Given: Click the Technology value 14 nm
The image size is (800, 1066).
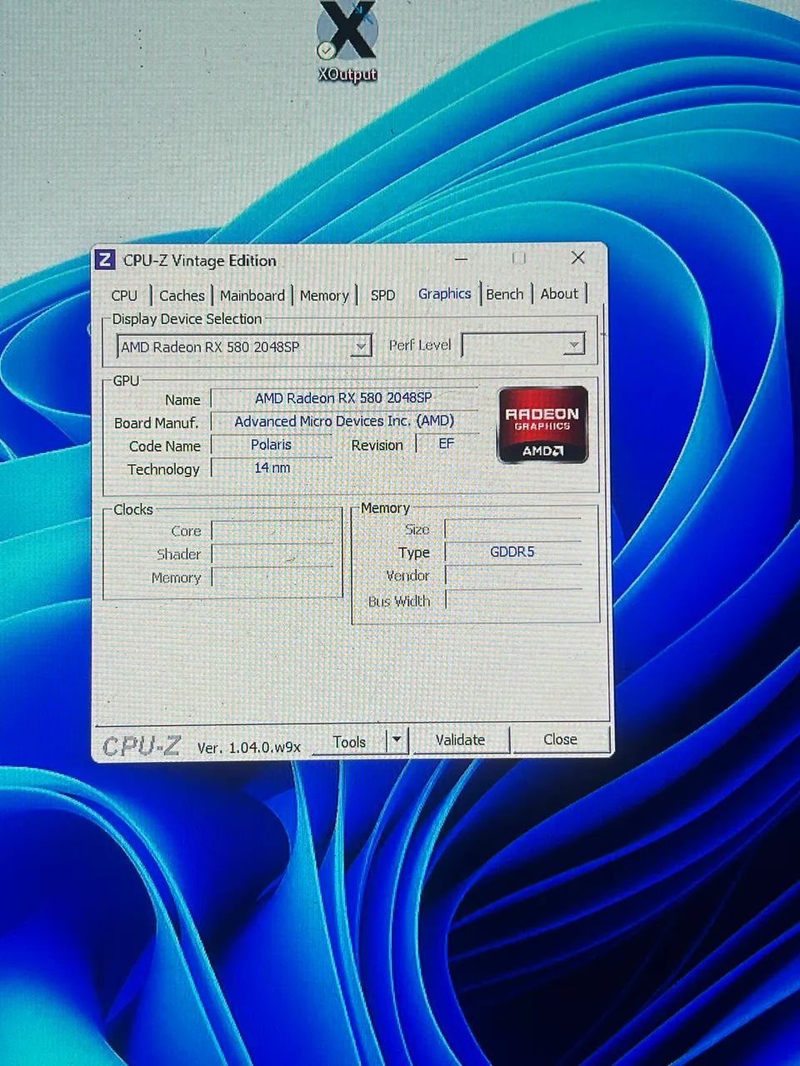Looking at the screenshot, I should (272, 468).
